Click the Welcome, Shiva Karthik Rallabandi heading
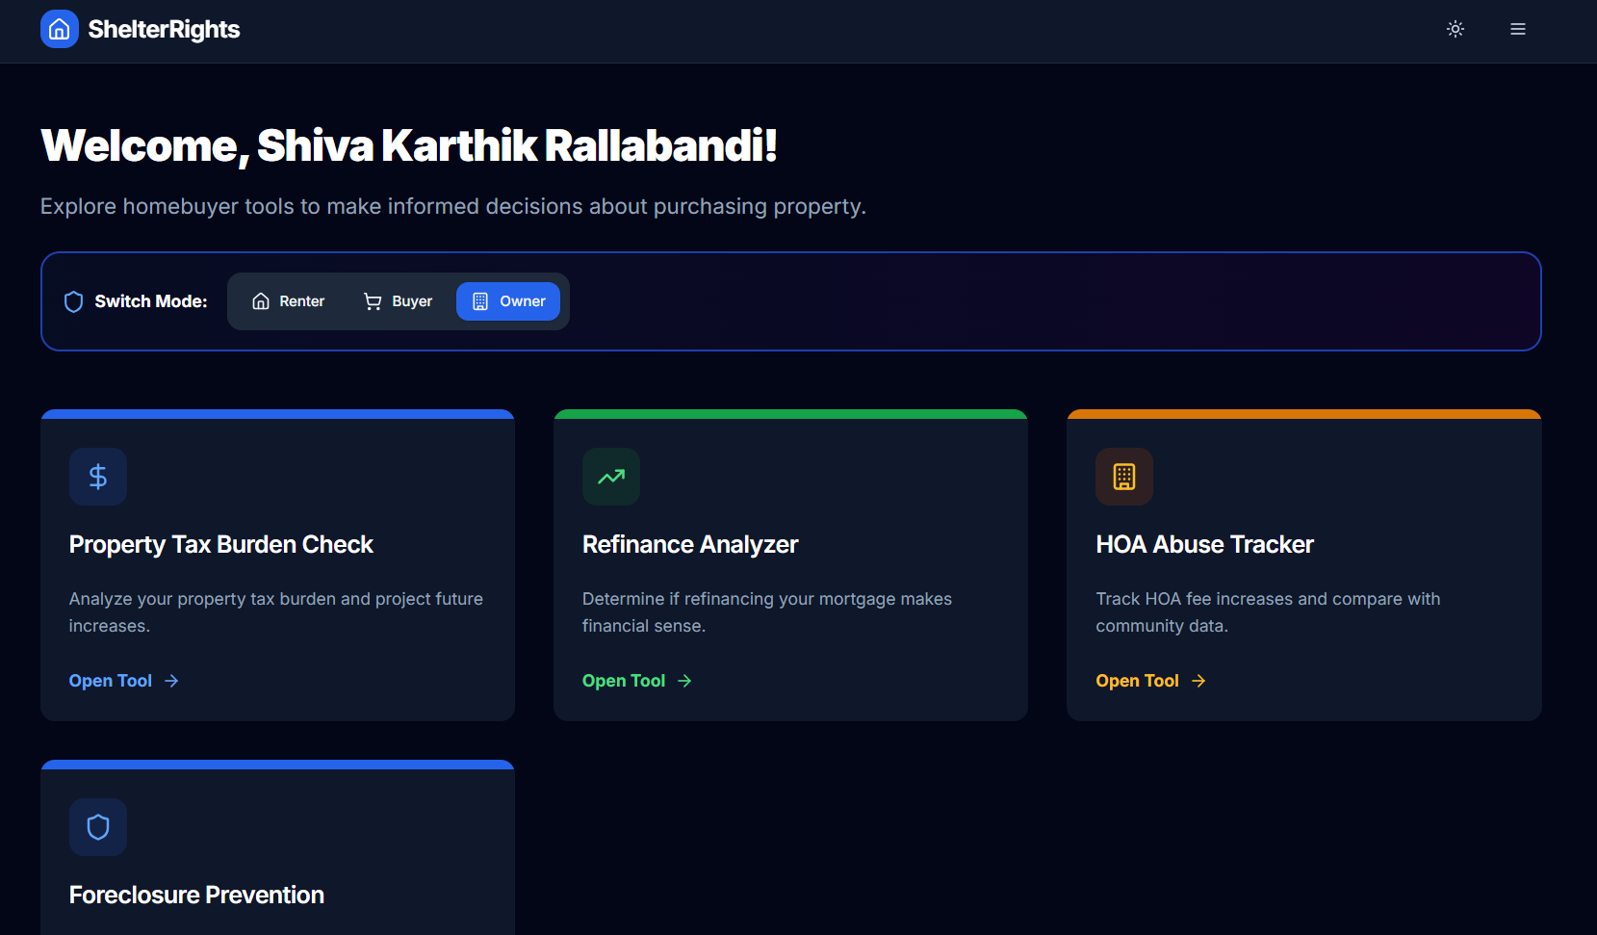 click(409, 146)
